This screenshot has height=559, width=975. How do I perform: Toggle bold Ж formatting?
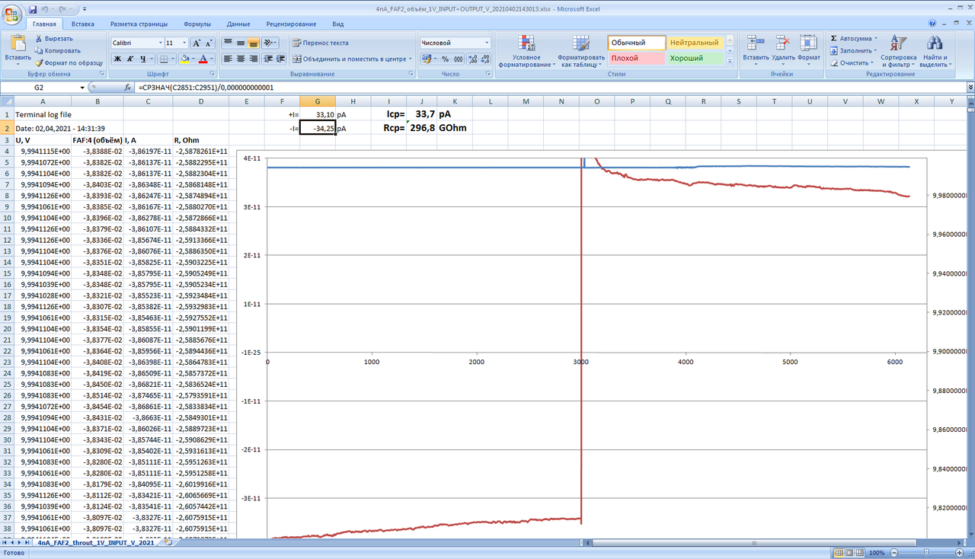point(118,59)
